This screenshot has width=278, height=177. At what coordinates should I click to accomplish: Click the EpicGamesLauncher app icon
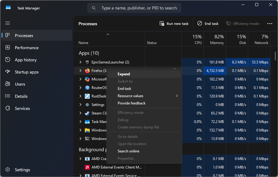pos(87,62)
